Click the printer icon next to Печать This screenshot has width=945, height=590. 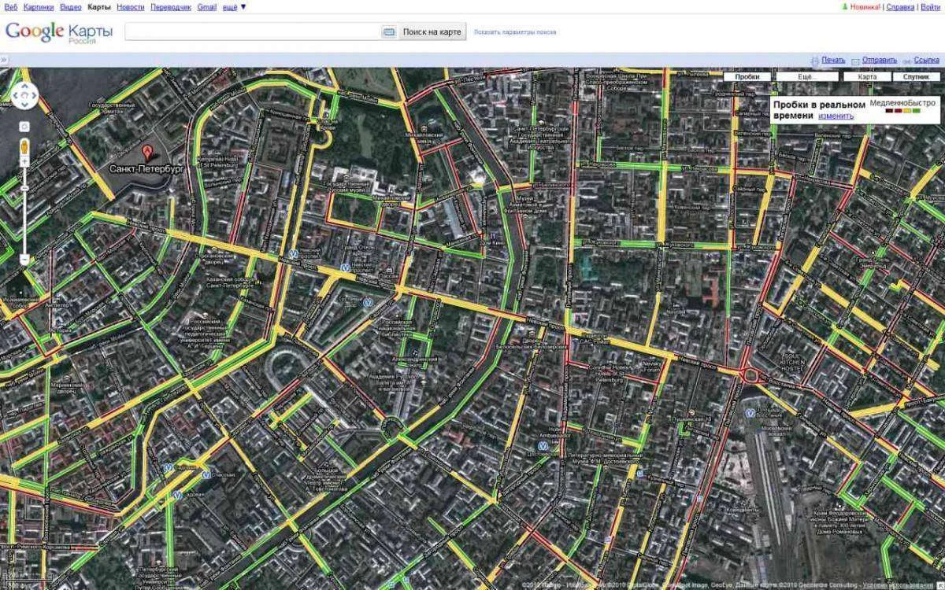[x=814, y=60]
